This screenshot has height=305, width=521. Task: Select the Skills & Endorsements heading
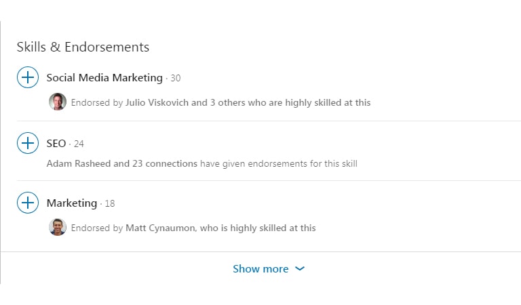[x=83, y=47]
